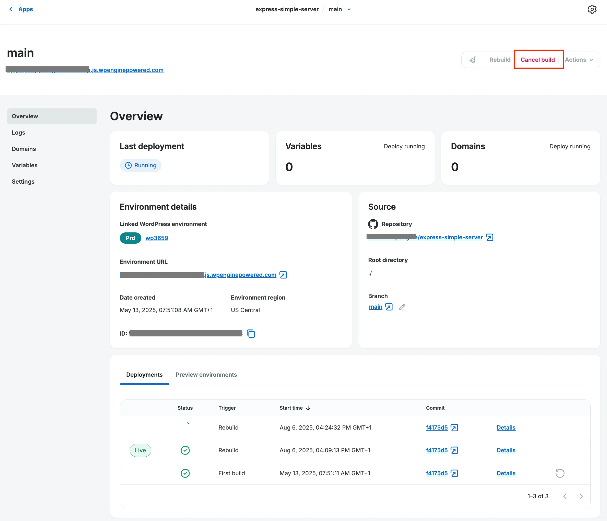
Task: Select Overview in the sidebar
Action: click(52, 116)
